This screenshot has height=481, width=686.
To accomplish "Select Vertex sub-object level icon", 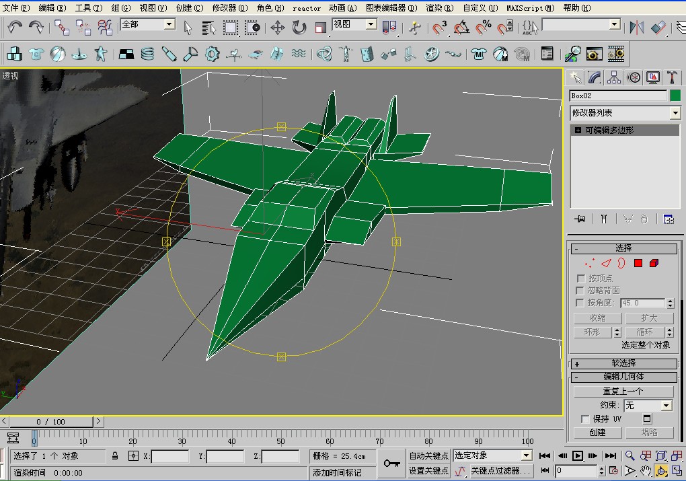I will (589, 263).
